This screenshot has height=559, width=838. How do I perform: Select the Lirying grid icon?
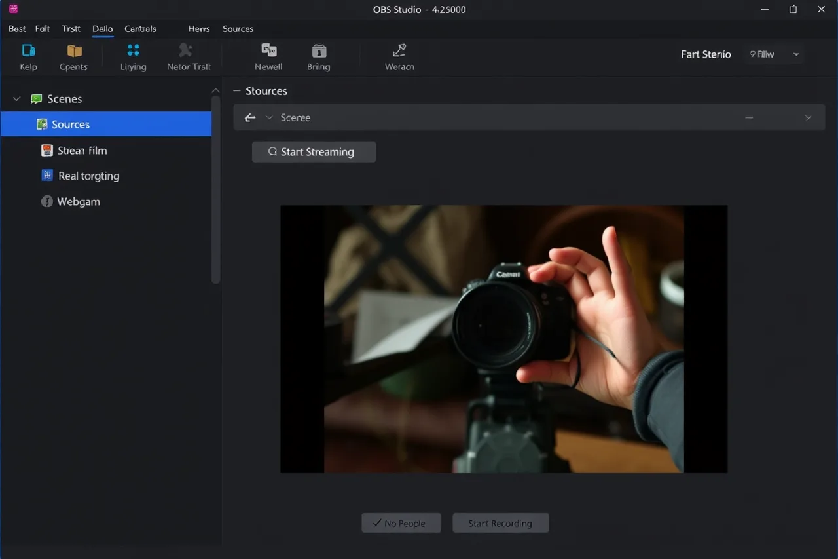tap(134, 50)
